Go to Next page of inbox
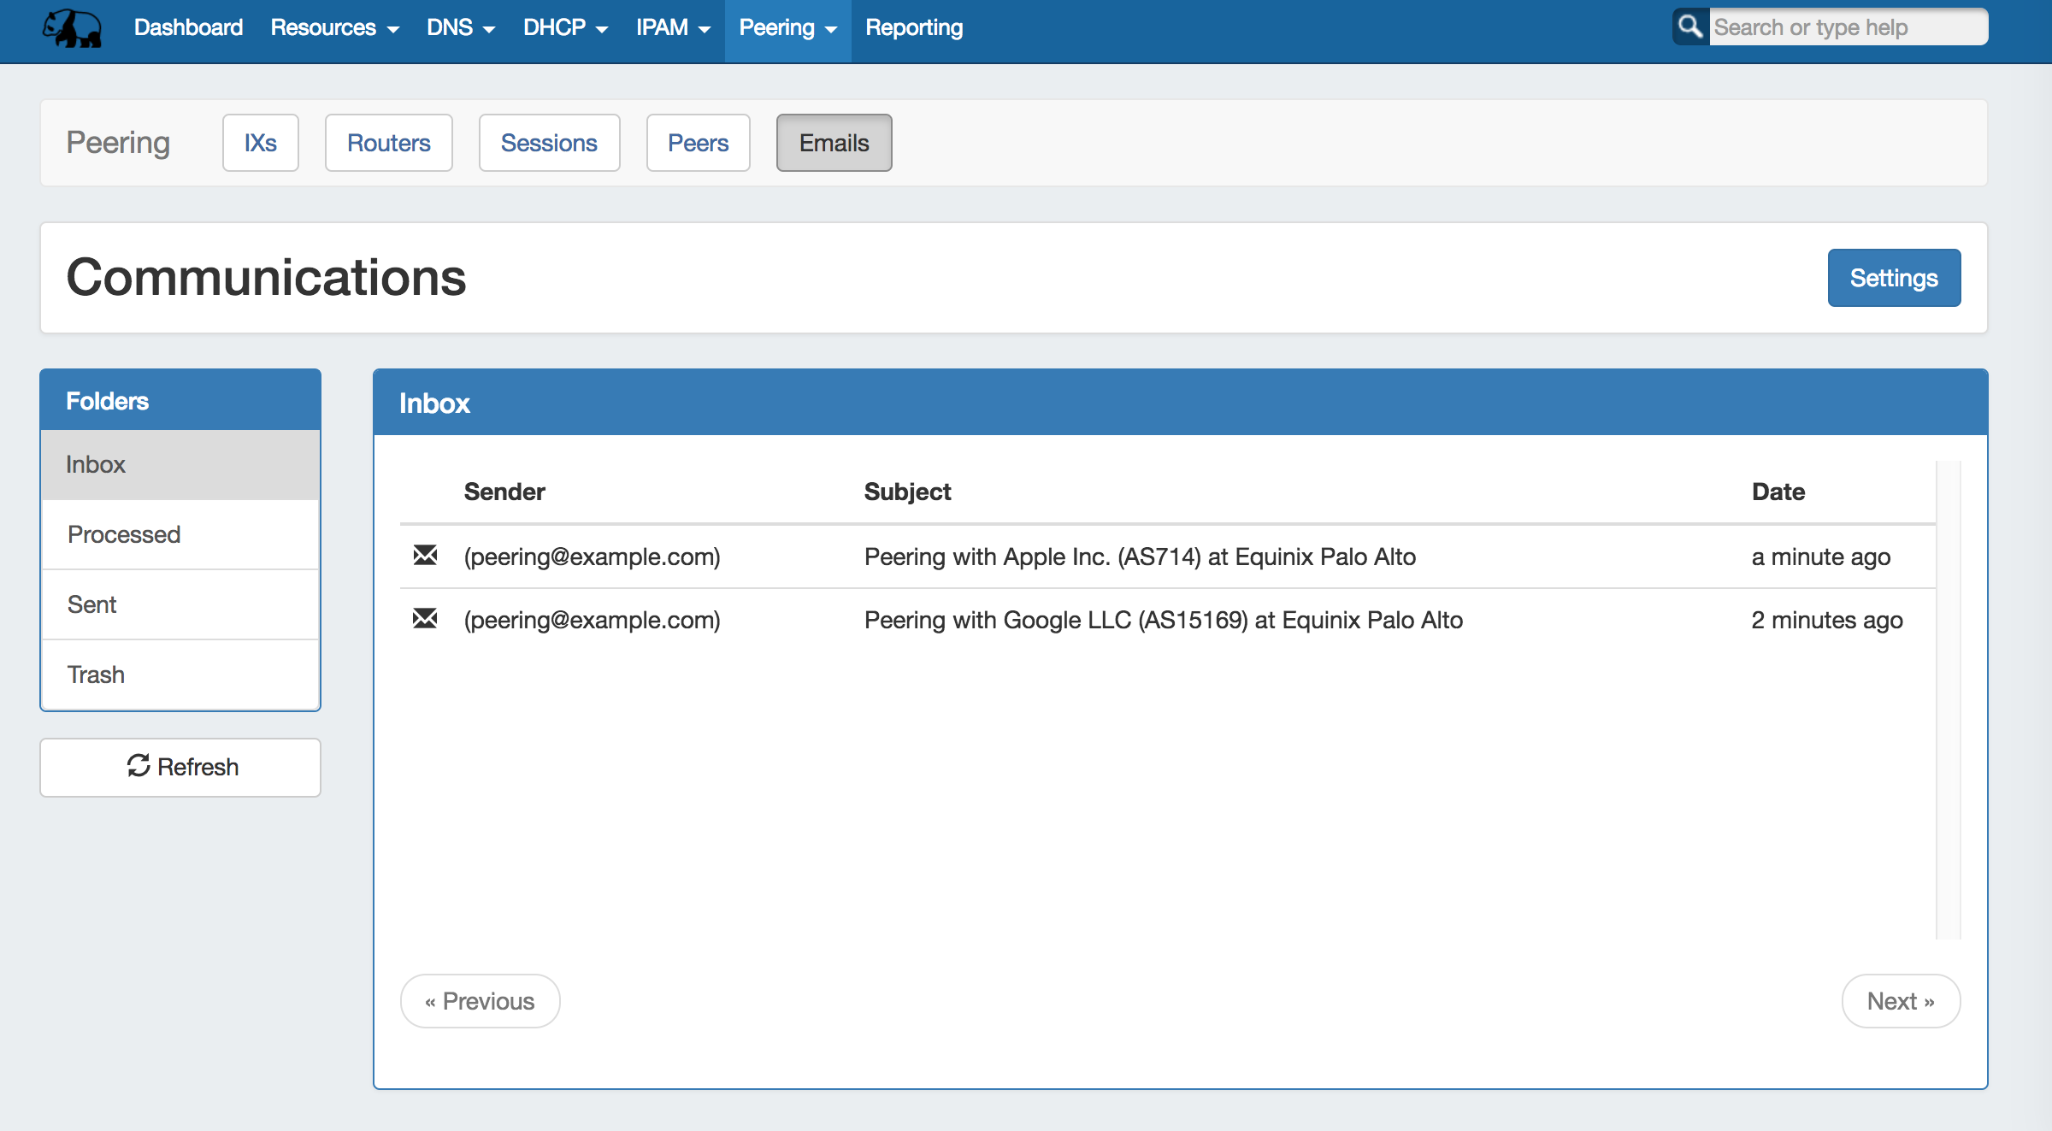The height and width of the screenshot is (1131, 2052). (1900, 1001)
